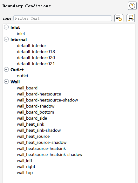
Task: Select default-interior:018 zone
Action: tap(36, 52)
